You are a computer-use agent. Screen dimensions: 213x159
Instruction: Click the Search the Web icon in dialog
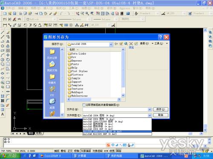point(126,44)
